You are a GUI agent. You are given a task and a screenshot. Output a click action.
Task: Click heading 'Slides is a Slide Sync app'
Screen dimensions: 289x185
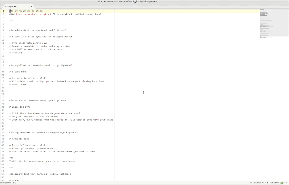(41, 36)
